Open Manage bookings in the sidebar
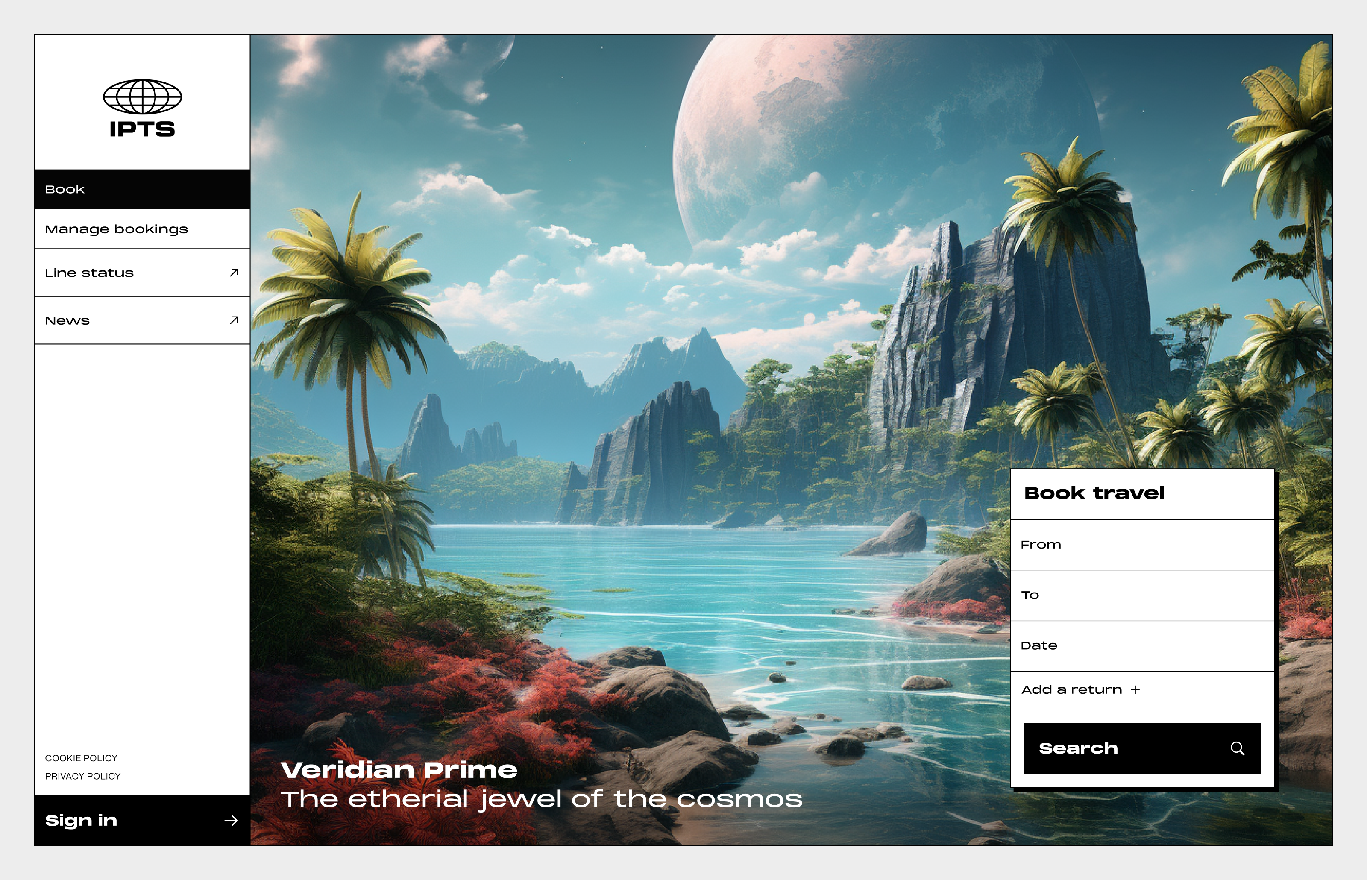 [142, 229]
